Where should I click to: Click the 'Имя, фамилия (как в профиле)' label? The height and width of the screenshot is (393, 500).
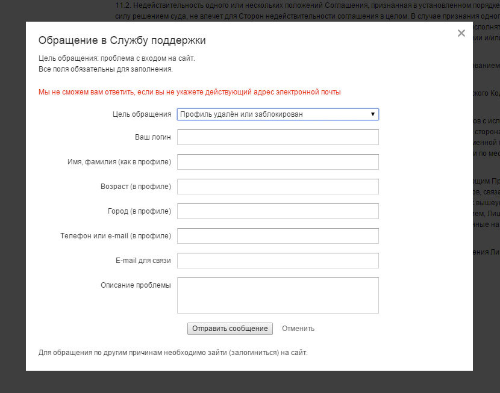coord(119,162)
